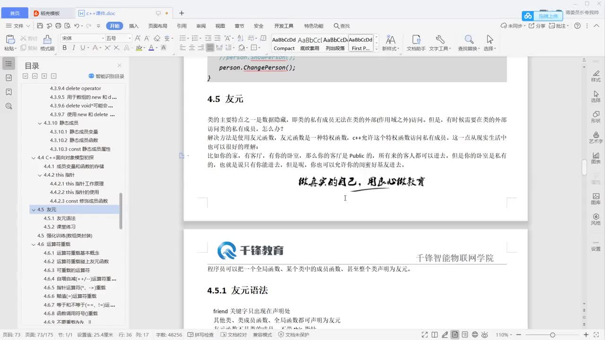Image resolution: width=605 pixels, height=340 pixels.
Task: Open the Insert (插入) ribbon tab
Action: tap(134, 26)
